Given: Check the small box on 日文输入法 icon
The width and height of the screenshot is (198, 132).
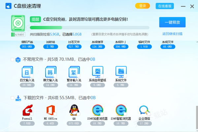Looking at the screenshot, I should tap(32, 75).
